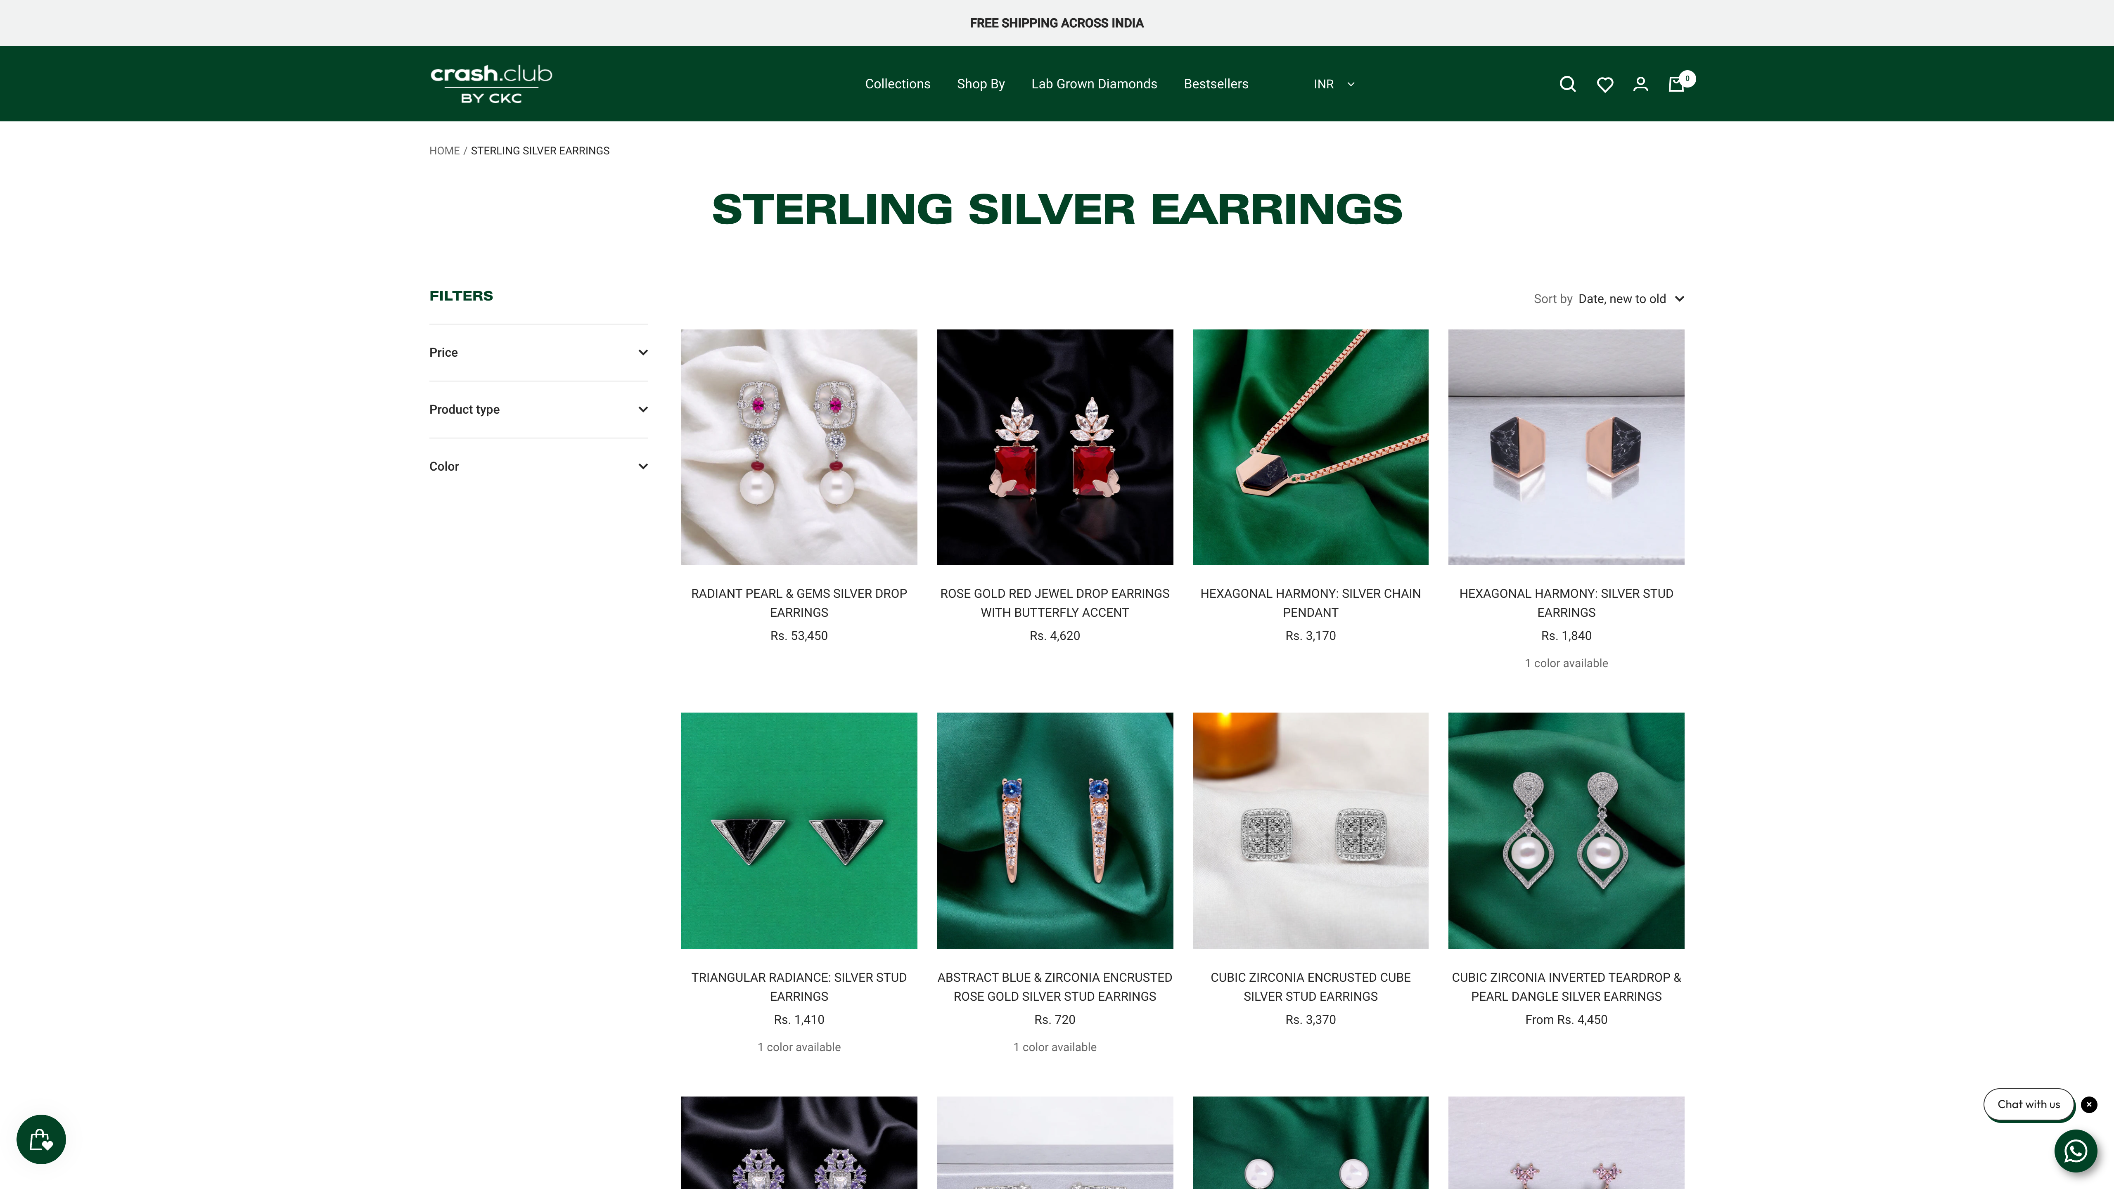Open the shopping cart icon
Viewport: 2114px width, 1189px height.
[x=1677, y=84]
